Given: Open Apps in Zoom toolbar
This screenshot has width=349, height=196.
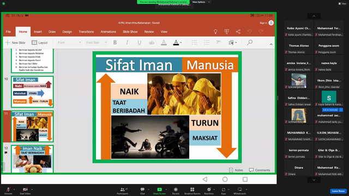Looking at the screenshot, I should (224, 191).
